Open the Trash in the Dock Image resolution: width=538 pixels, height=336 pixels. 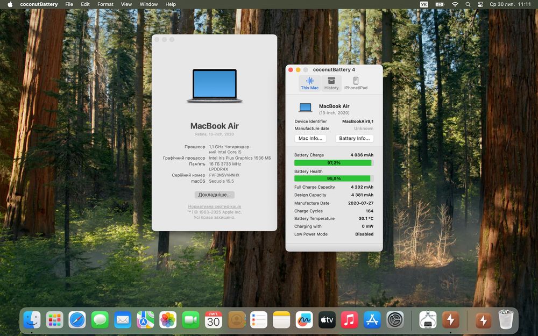(x=506, y=319)
